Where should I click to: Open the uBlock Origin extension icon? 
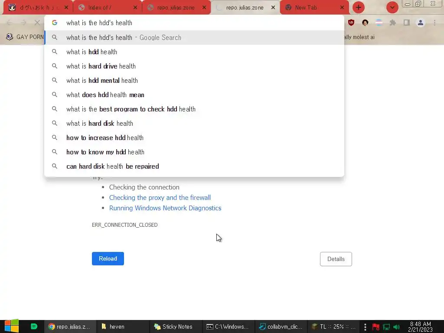pyautogui.click(x=351, y=23)
